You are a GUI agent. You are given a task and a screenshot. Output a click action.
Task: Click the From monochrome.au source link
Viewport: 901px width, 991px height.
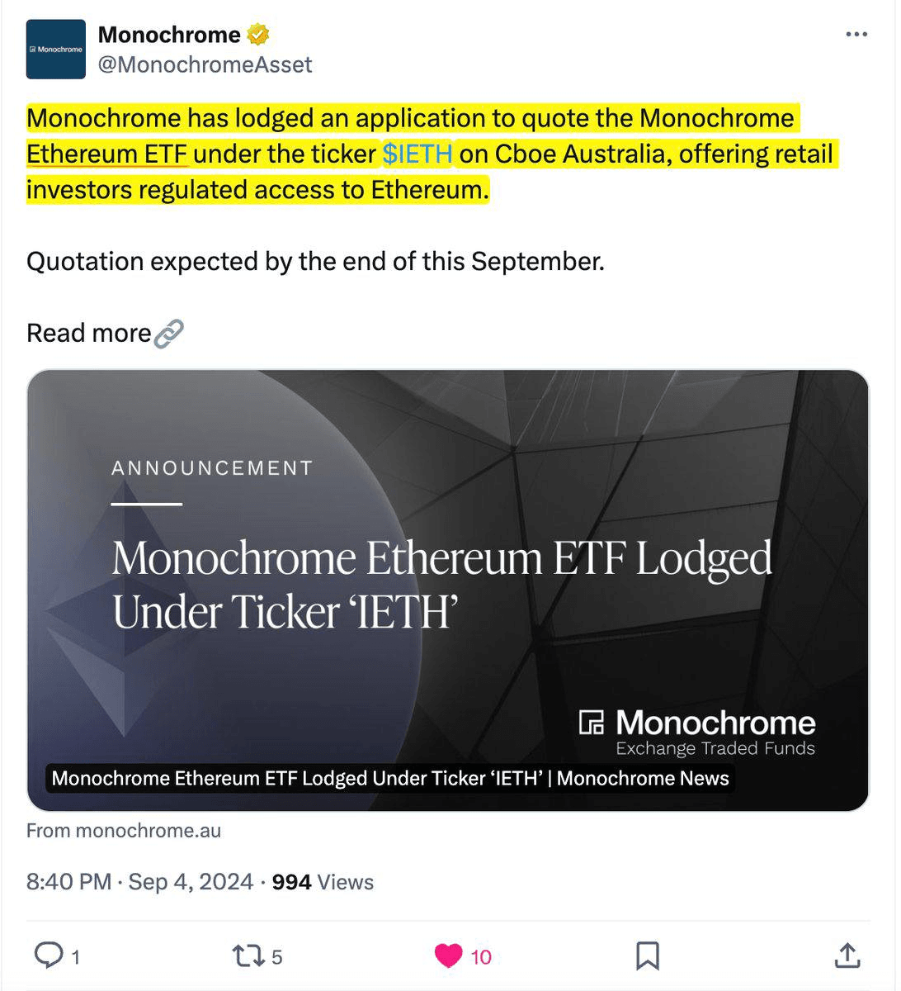(x=124, y=831)
